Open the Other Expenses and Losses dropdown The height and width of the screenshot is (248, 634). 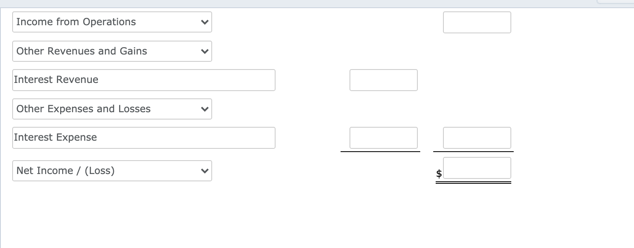tap(112, 109)
